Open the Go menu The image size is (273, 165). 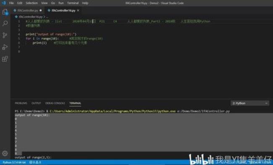[x=53, y=3]
